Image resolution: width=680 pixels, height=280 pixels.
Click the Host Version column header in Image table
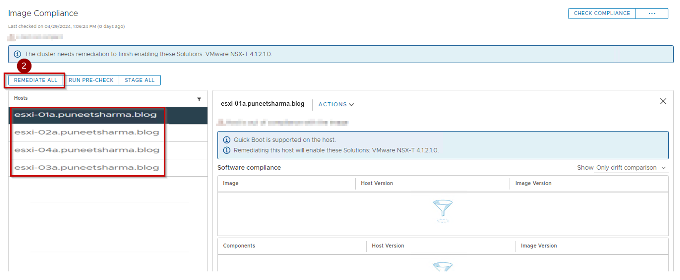(x=377, y=183)
